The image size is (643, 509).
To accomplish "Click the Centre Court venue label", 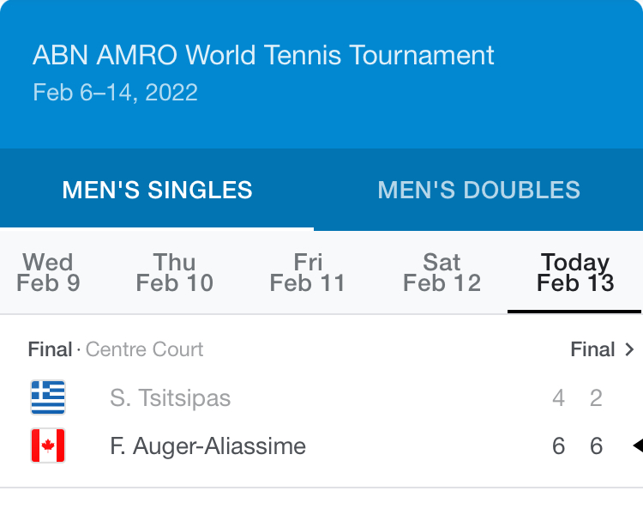I will coord(145,349).
